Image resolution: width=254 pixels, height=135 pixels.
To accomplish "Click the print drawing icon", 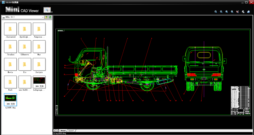I will pos(248,12).
